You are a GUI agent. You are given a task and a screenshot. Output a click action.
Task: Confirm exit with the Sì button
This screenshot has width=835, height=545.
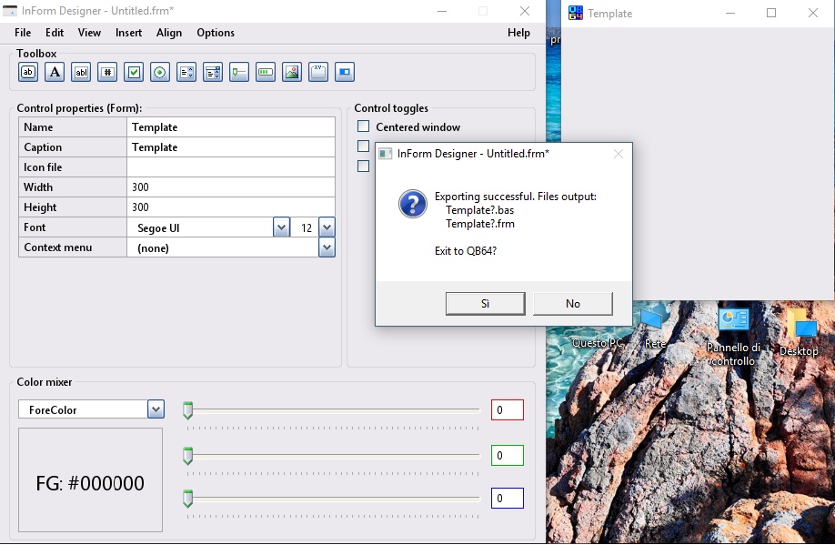pos(485,304)
